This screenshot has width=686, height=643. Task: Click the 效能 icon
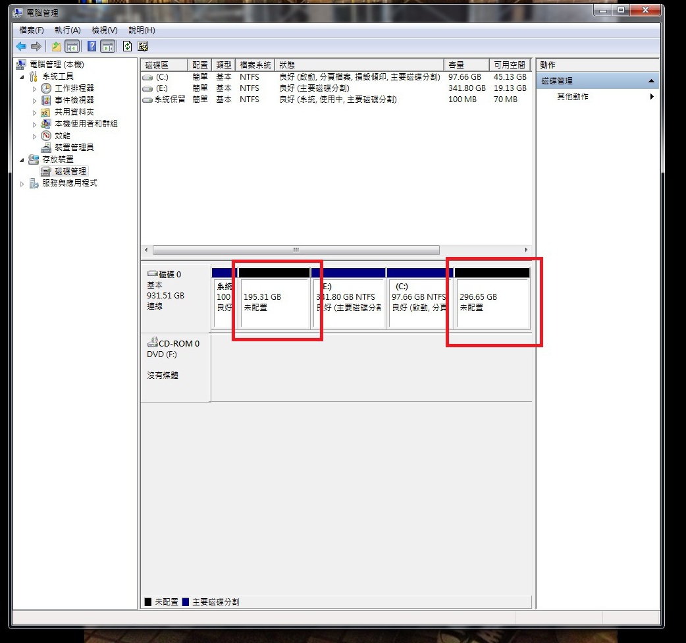pos(46,136)
